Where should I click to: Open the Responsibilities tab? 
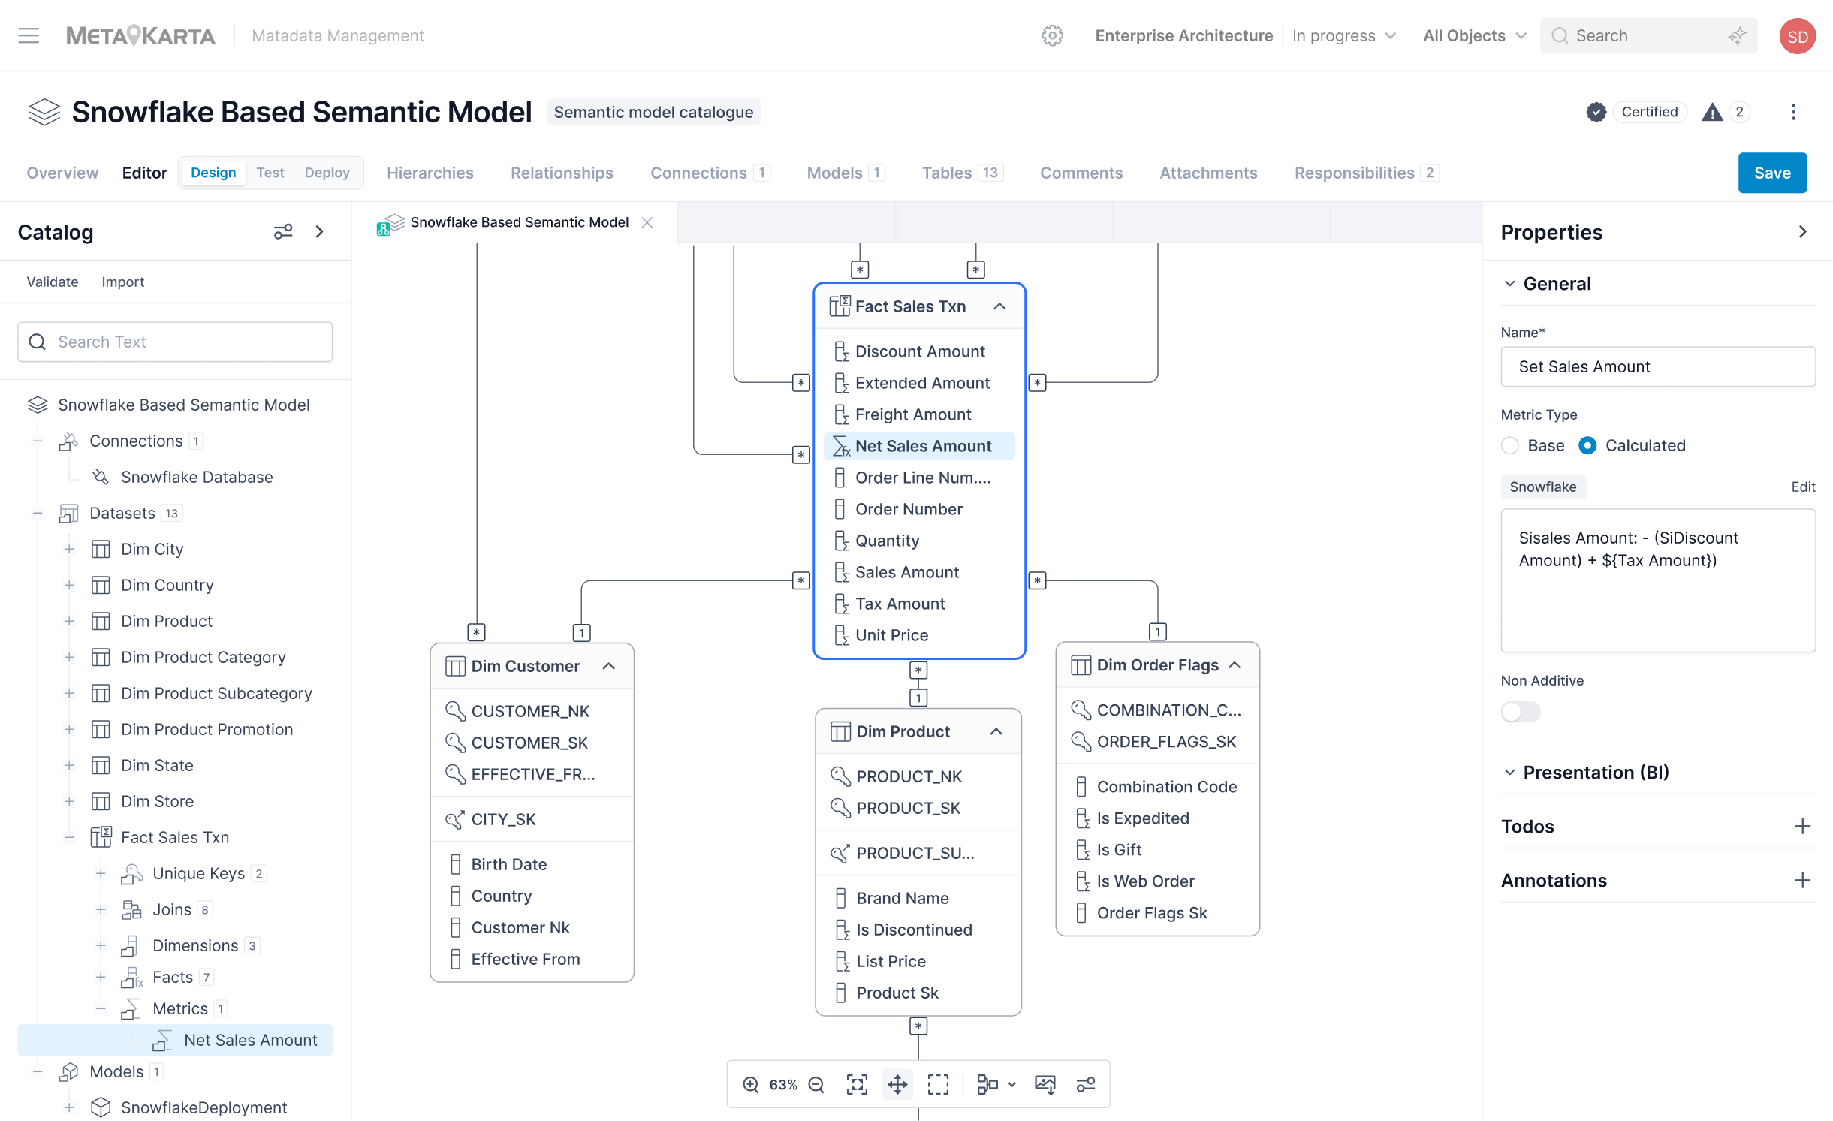pyautogui.click(x=1366, y=173)
